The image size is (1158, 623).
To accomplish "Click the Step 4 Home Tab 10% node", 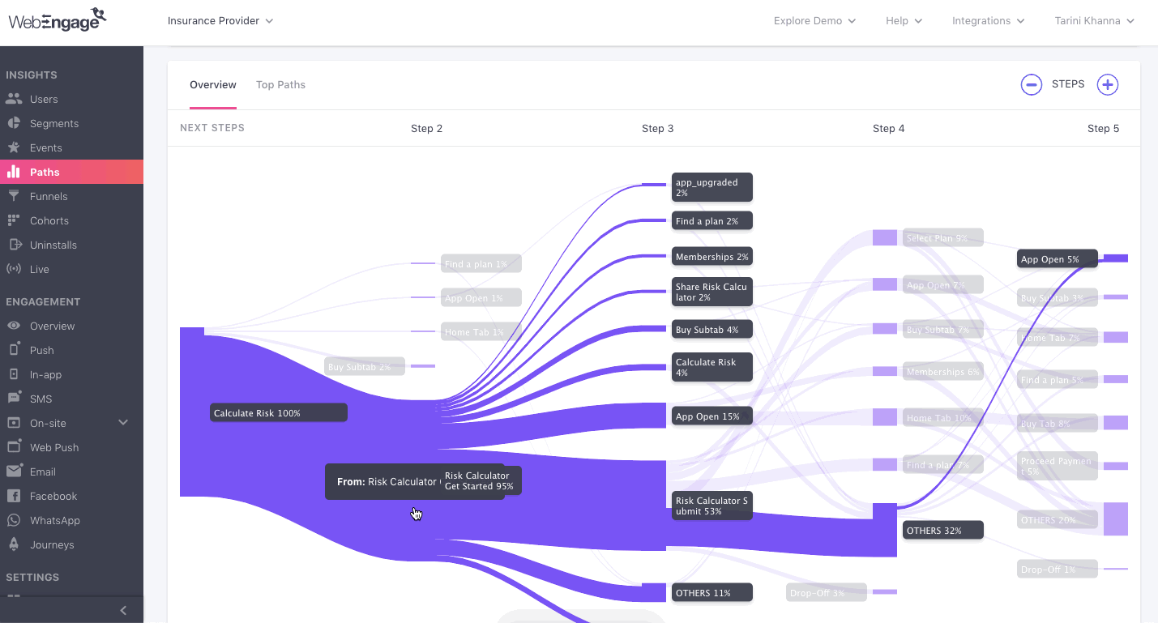I will tap(942, 418).
